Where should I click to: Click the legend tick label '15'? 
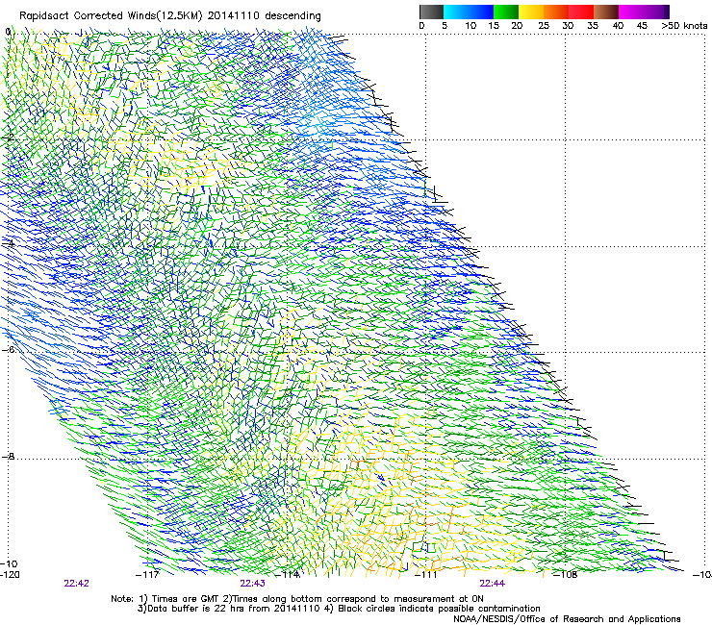tap(494, 26)
